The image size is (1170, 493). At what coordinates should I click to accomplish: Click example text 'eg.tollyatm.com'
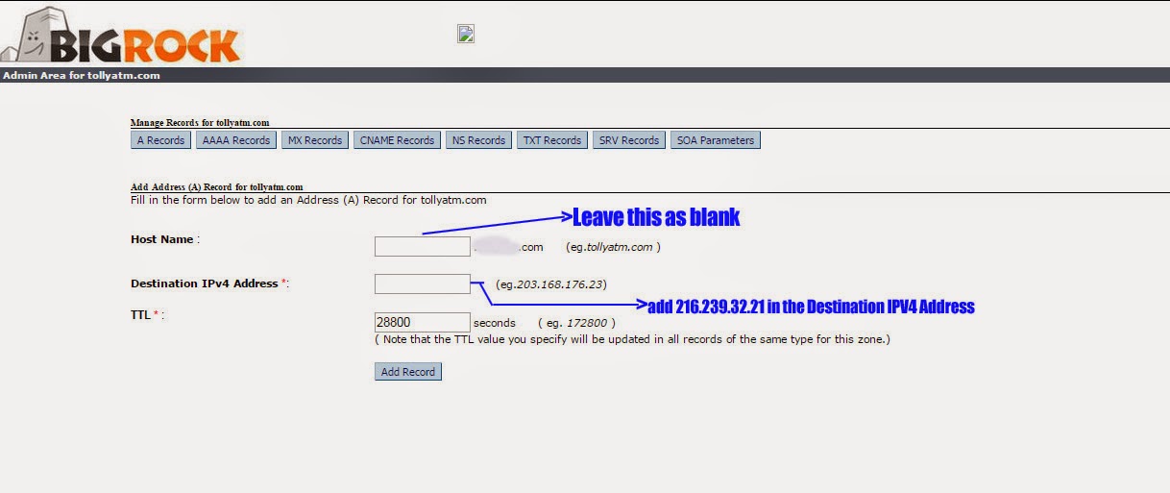[613, 247]
